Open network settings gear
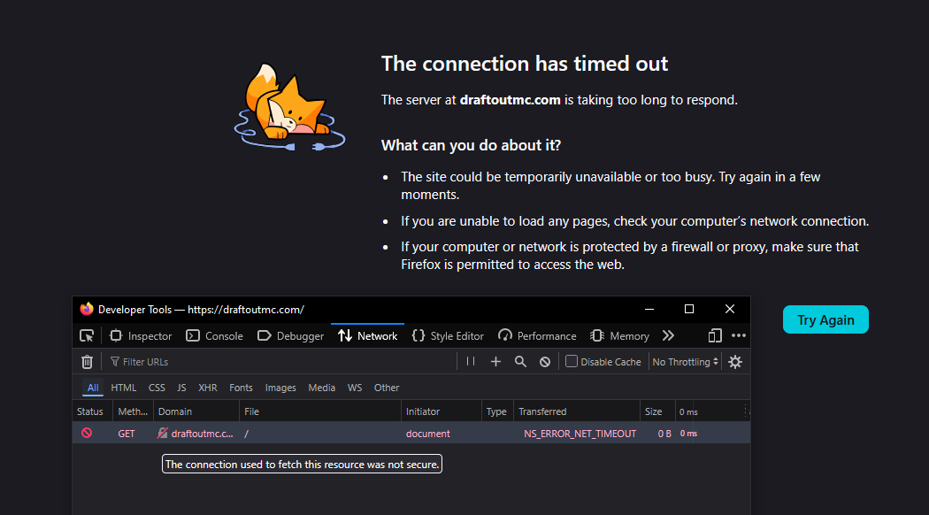 point(735,362)
